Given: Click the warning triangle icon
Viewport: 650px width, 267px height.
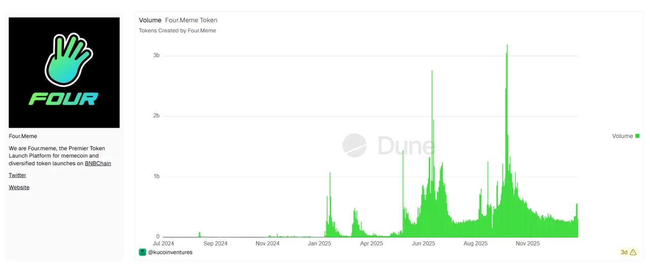Looking at the screenshot, I should click(x=633, y=252).
